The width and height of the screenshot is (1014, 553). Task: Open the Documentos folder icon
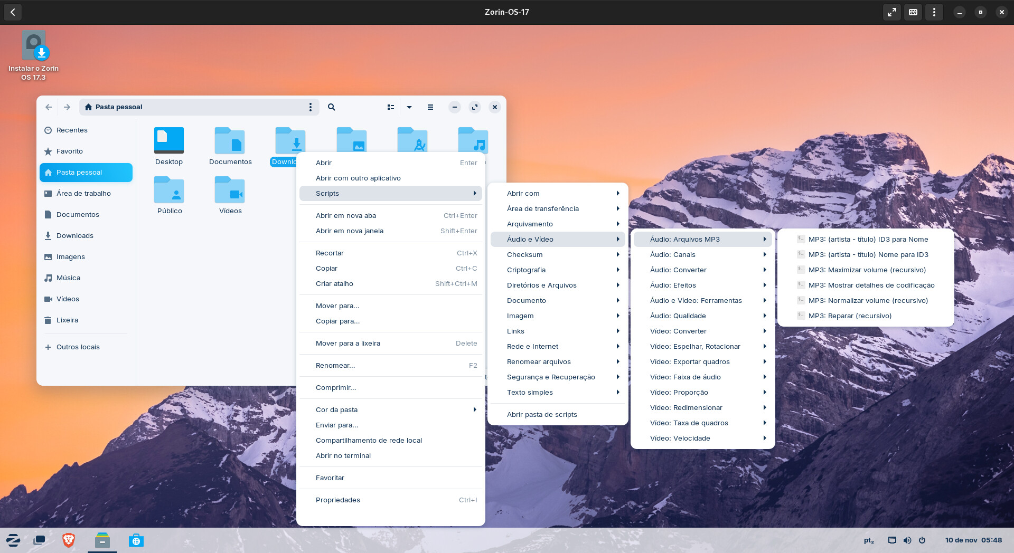pos(230,141)
